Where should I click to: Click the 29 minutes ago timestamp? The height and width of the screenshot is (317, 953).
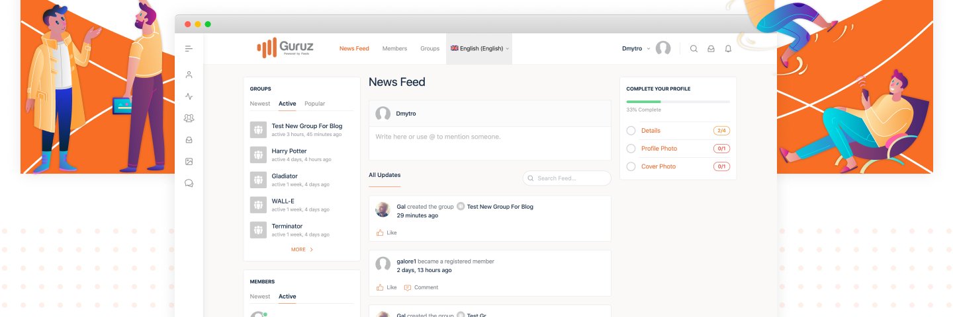point(417,215)
